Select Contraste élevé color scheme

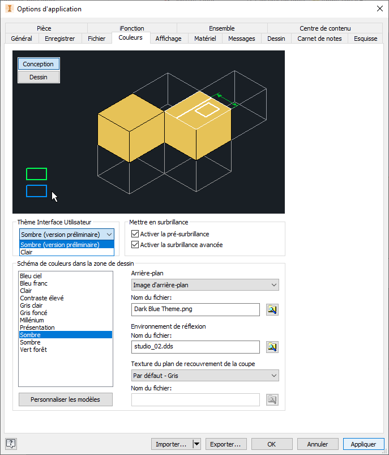click(66, 298)
